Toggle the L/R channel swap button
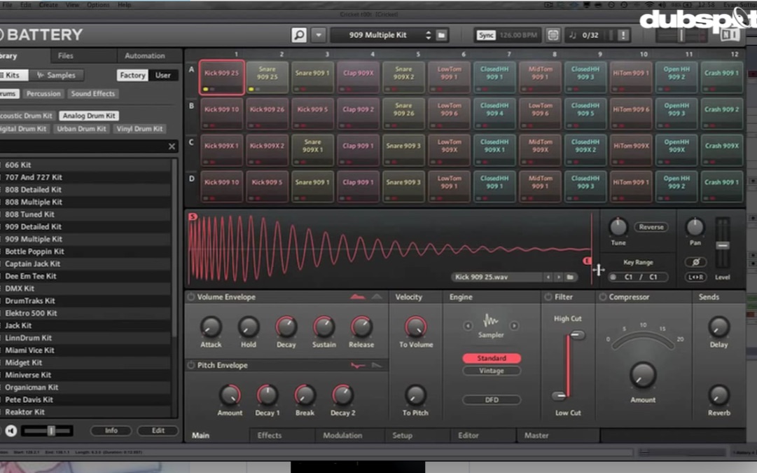 pyautogui.click(x=695, y=277)
